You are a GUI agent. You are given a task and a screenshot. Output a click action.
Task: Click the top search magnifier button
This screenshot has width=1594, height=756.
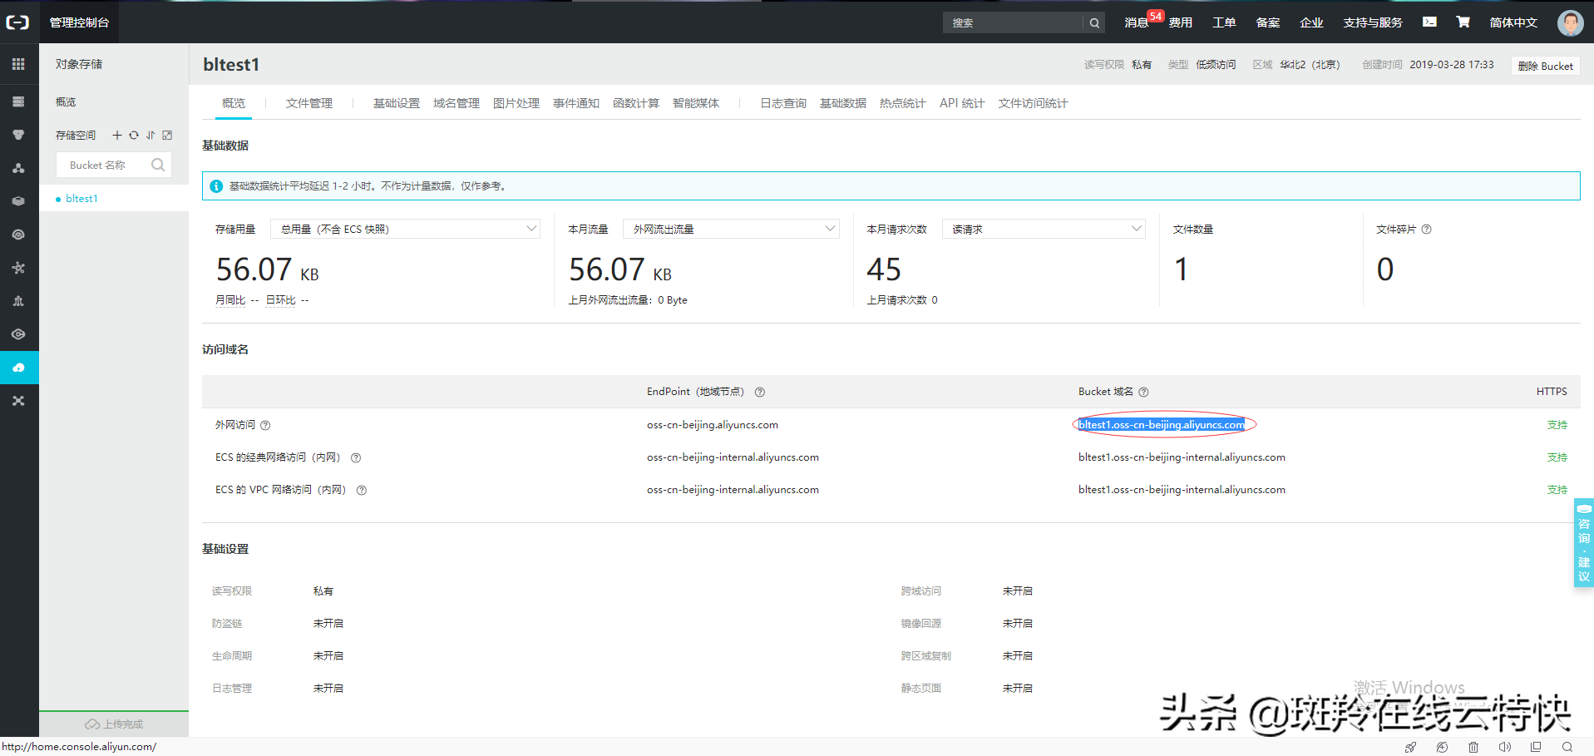1094,23
